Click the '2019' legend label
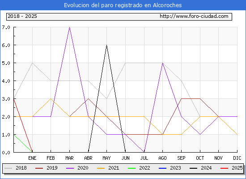The image size is (246, 179). click(x=52, y=168)
